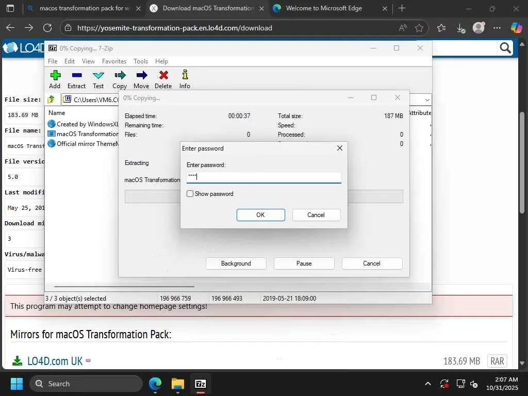Viewport: 528px width, 396px height.
Task: Open the File menu in 7-Zip
Action: point(53,61)
